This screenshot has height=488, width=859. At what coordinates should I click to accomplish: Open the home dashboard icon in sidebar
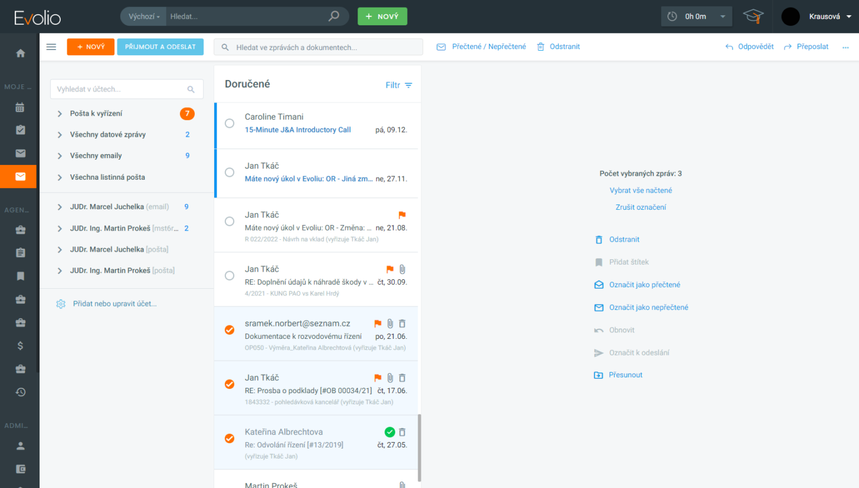coord(19,52)
